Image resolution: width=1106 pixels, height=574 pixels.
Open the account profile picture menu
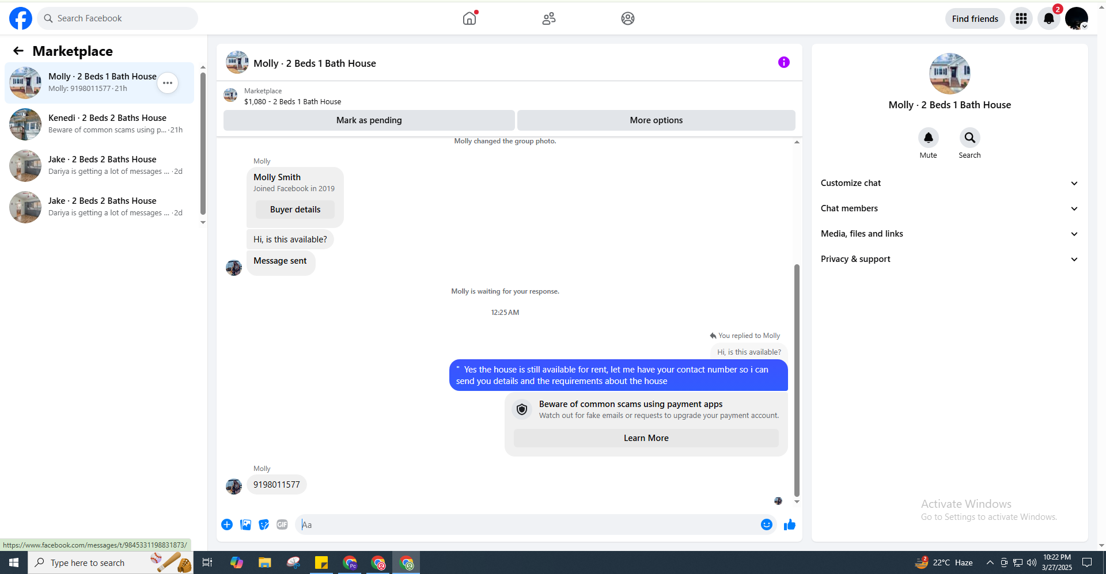(1076, 18)
